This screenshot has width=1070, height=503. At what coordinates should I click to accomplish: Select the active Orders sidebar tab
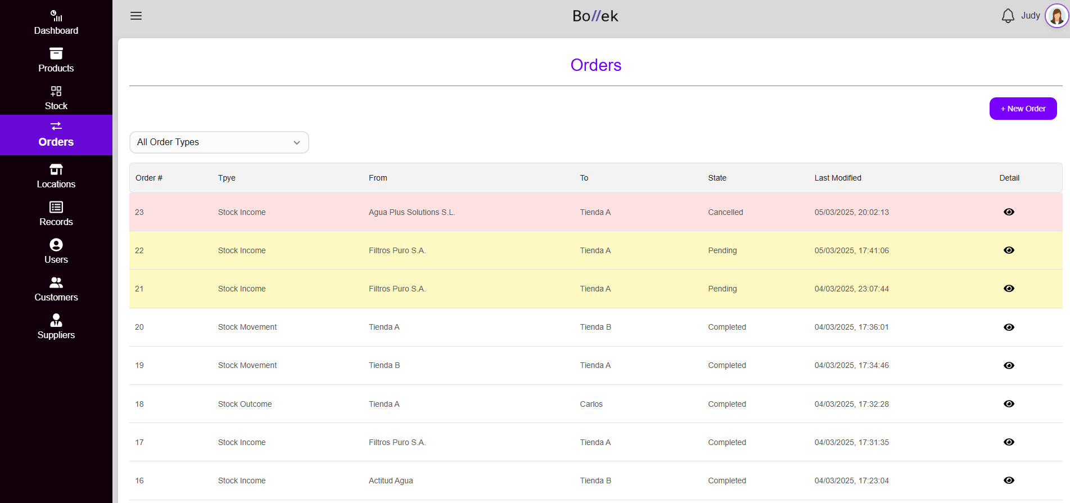pos(56,135)
